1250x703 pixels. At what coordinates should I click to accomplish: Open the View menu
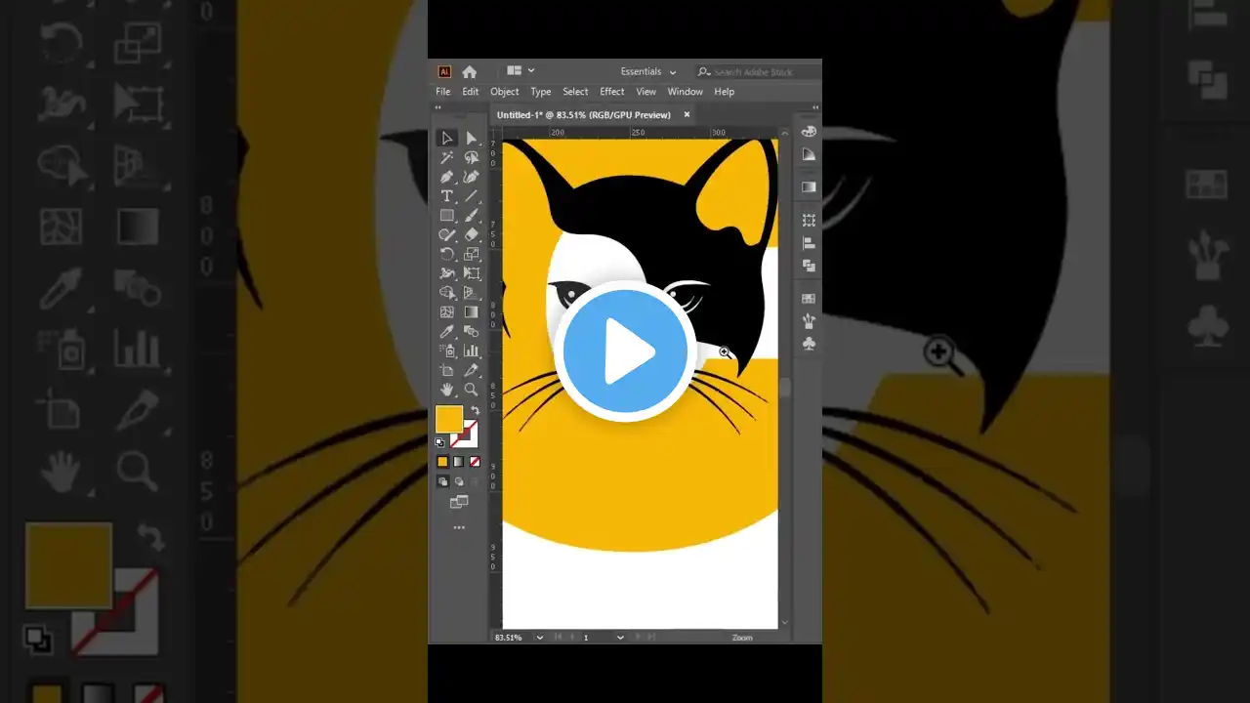646,92
